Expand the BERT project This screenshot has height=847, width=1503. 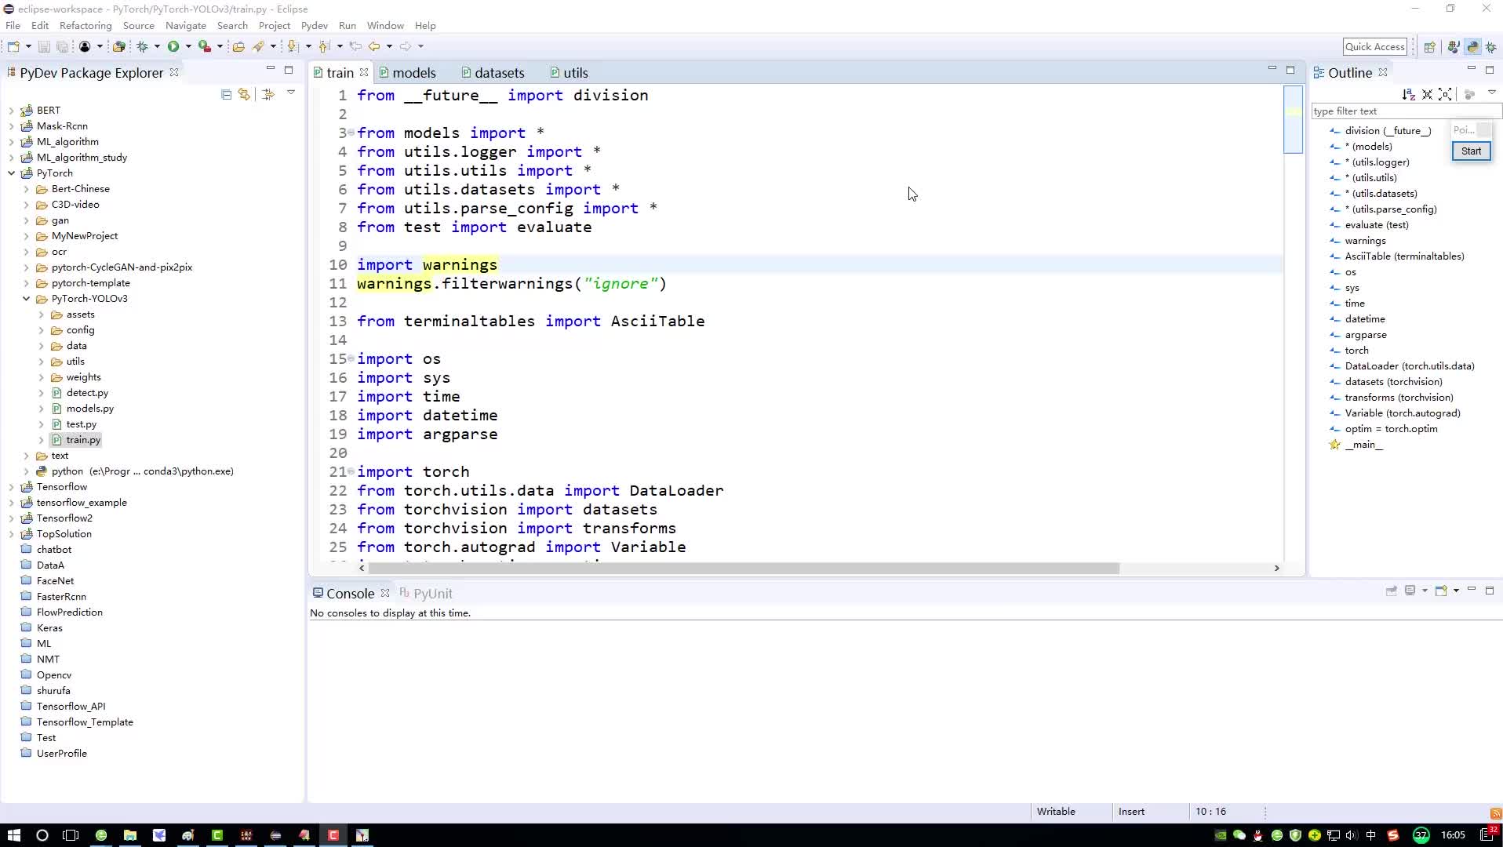11,111
